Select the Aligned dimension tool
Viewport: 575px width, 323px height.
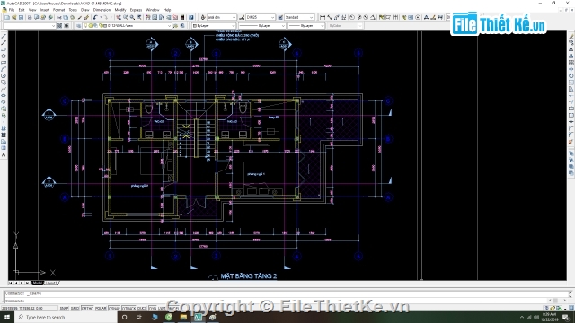(330, 17)
